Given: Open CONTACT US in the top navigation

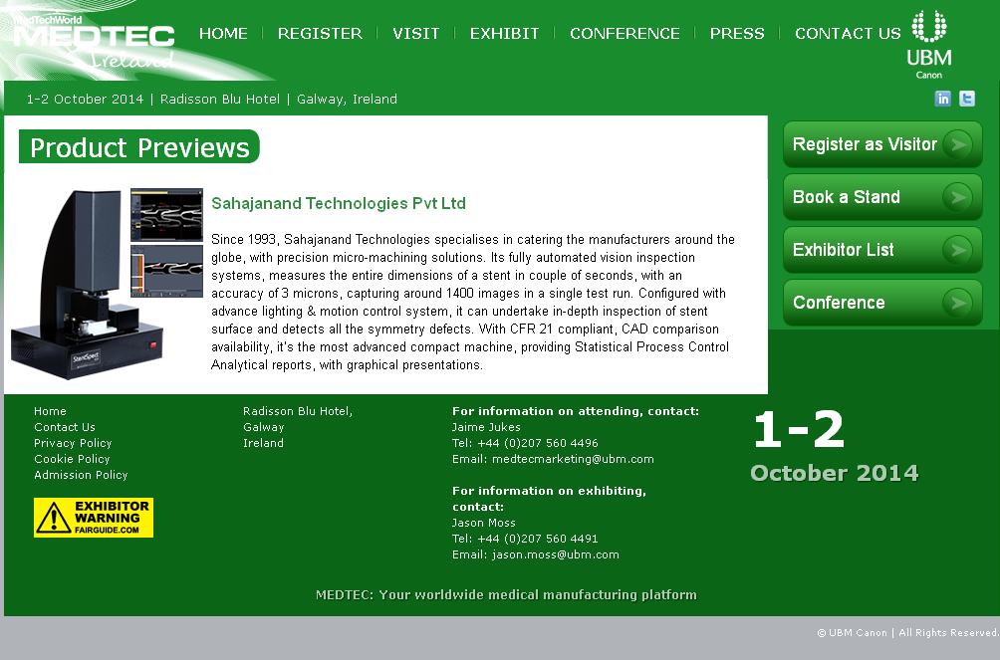Looking at the screenshot, I should [x=848, y=33].
